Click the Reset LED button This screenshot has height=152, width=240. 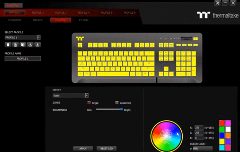(x=106, y=149)
